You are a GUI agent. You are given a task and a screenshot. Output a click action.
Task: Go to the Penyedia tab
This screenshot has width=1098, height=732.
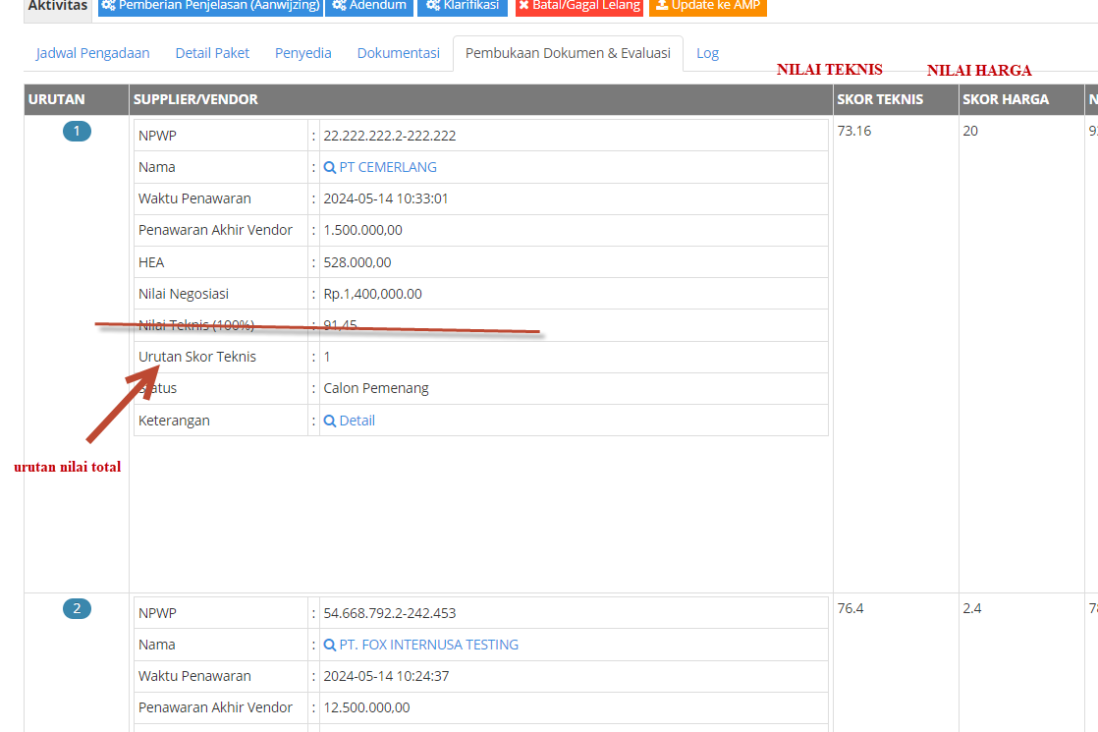click(x=302, y=53)
